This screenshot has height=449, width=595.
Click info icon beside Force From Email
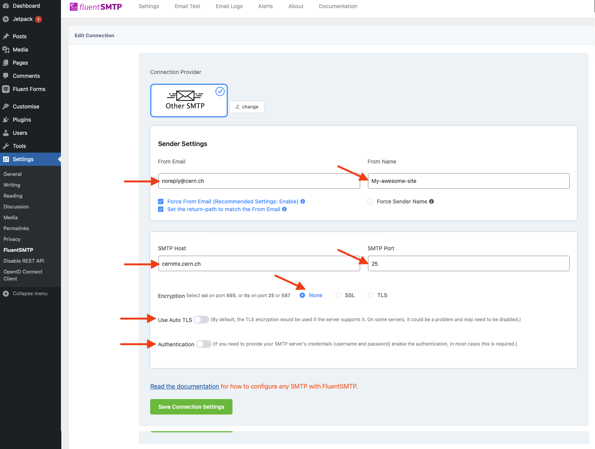click(x=303, y=201)
